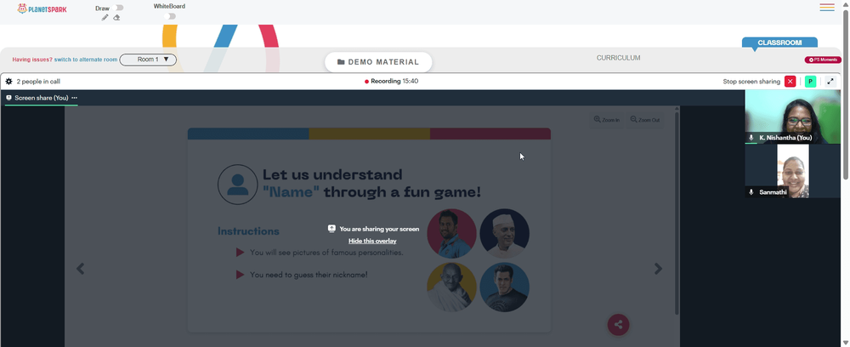The height and width of the screenshot is (347, 850).
Task: Click the PlanetSpark logo
Action: click(x=42, y=9)
